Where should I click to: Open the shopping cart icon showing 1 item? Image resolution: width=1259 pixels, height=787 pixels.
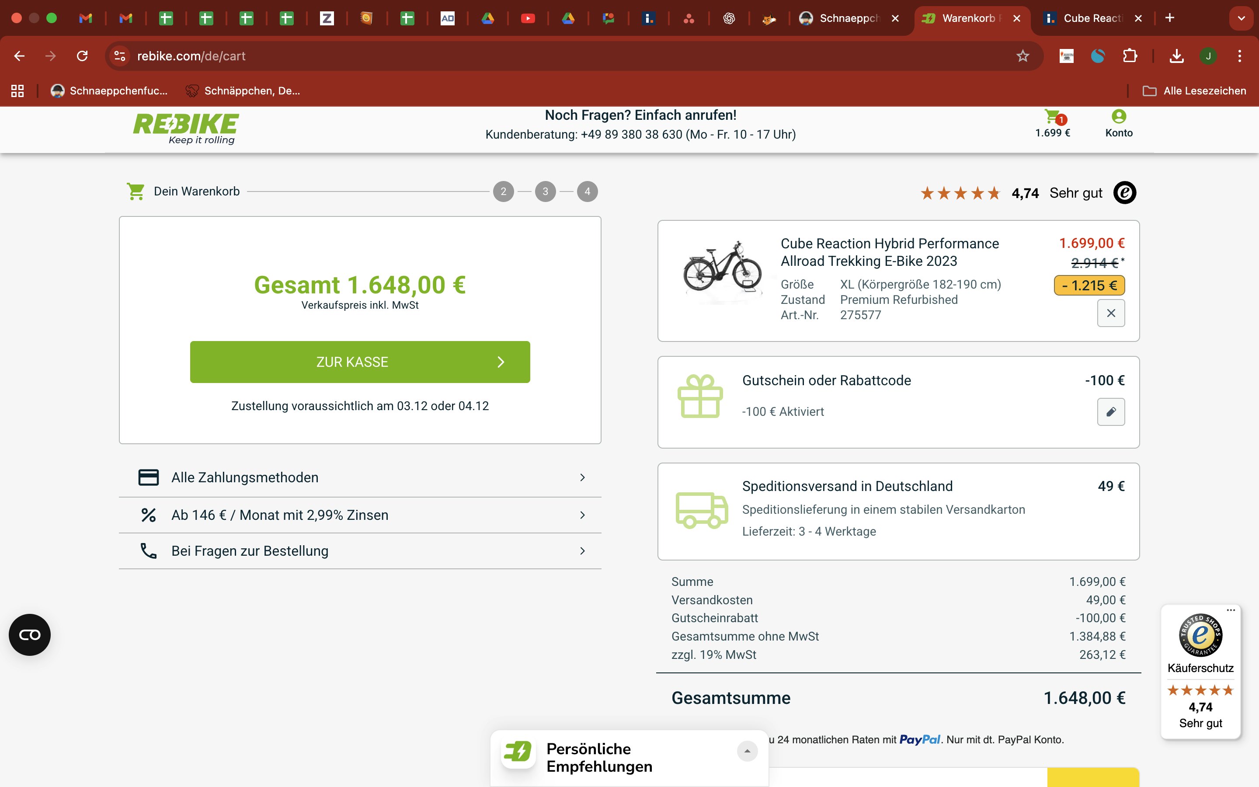pos(1052,118)
